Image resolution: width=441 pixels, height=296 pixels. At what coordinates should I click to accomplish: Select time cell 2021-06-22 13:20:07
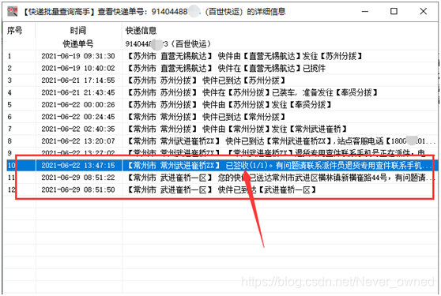coord(78,141)
